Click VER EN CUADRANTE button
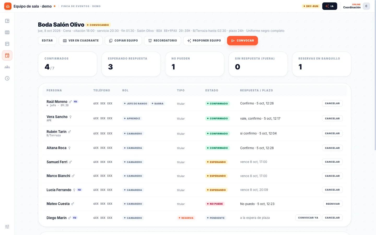 click(x=81, y=40)
